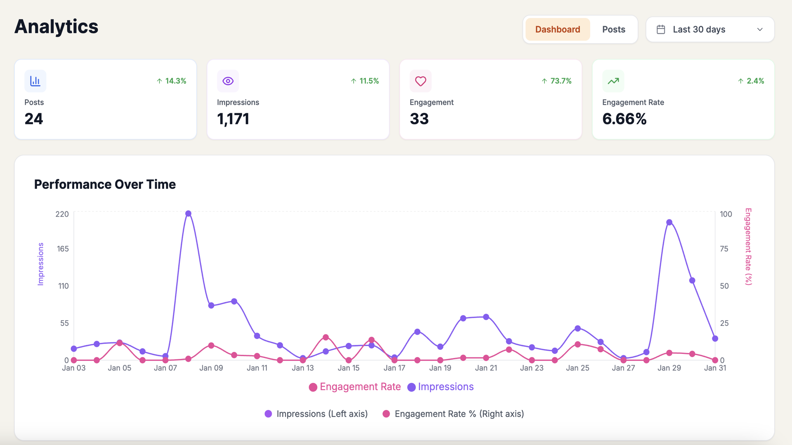The image size is (792, 445).
Task: Click the Engagement heart icon
Action: (x=420, y=81)
